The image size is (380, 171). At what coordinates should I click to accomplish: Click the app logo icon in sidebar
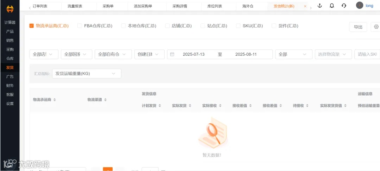coord(10,9)
